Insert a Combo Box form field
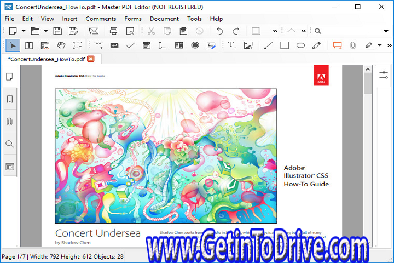 point(179,45)
